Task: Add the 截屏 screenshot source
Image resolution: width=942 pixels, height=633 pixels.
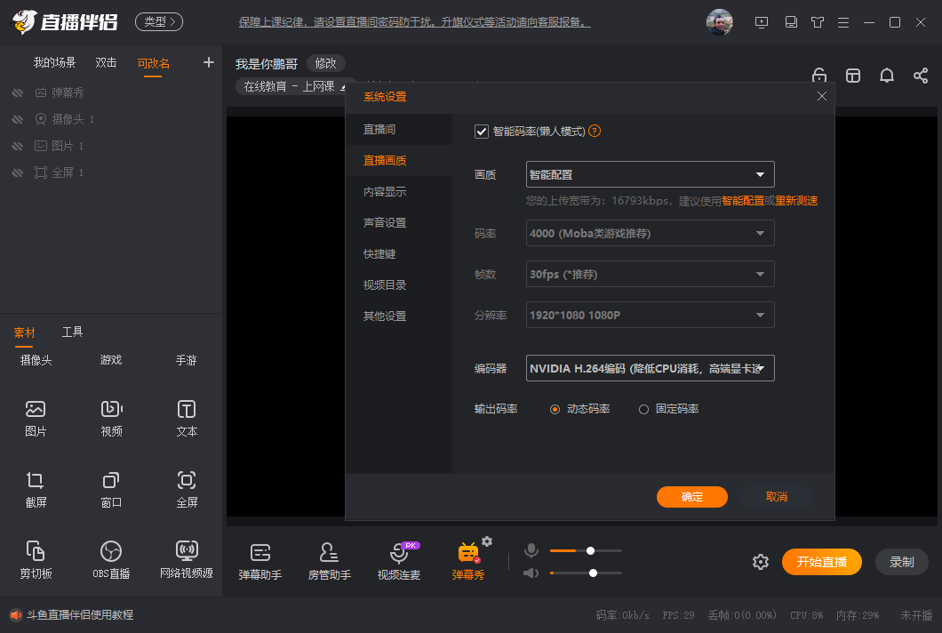Action: pos(36,489)
